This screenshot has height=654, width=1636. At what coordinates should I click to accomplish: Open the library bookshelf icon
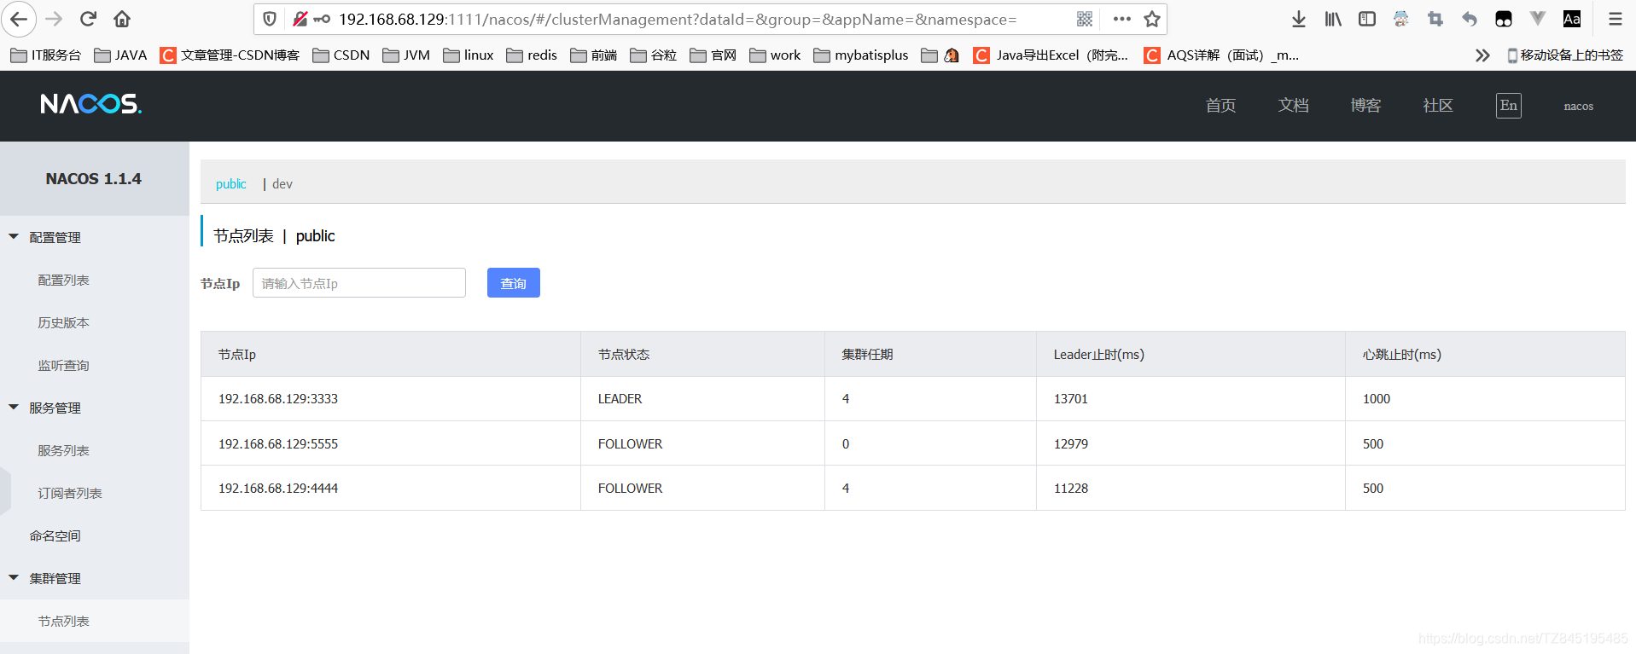[x=1333, y=19]
